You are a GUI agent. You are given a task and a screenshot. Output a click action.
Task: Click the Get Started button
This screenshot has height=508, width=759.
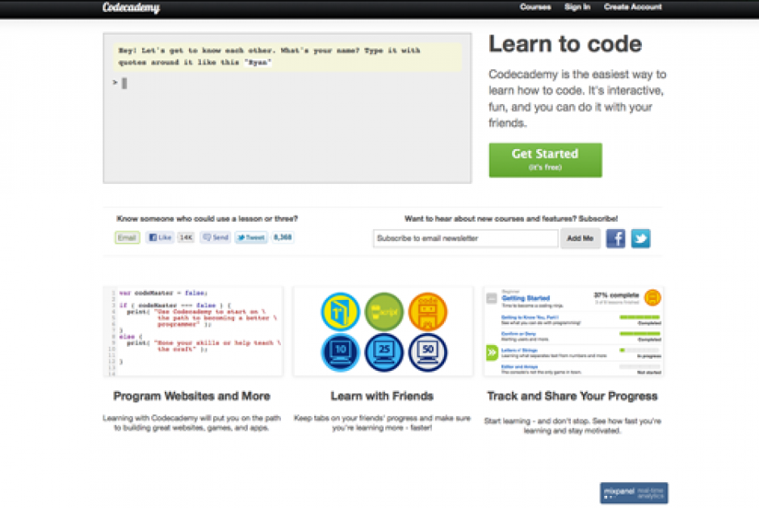(546, 160)
